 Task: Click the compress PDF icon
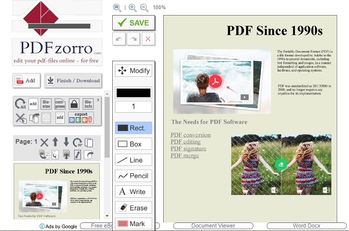pos(60,104)
